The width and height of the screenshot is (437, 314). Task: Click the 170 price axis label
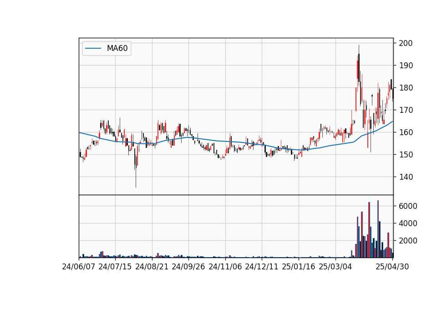406,110
